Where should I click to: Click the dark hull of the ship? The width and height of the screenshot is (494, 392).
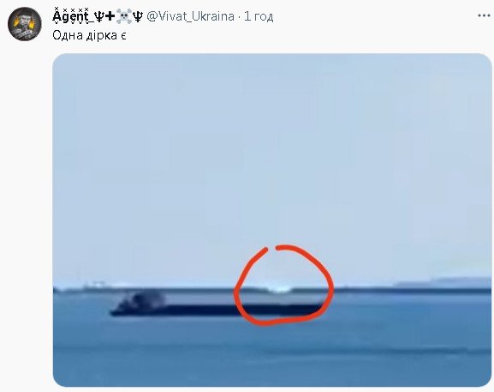click(x=216, y=310)
